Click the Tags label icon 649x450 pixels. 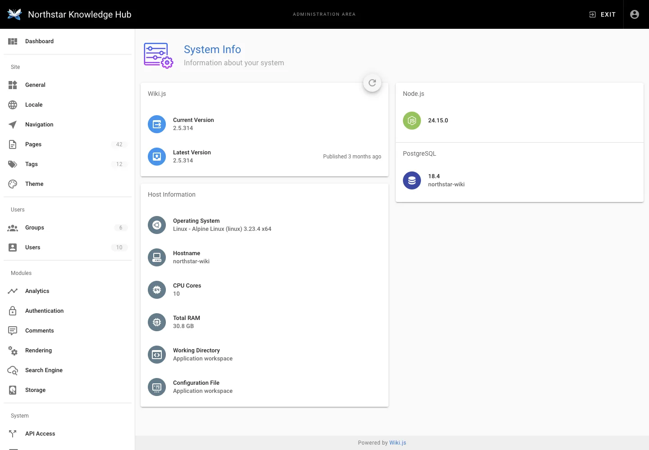tap(13, 164)
